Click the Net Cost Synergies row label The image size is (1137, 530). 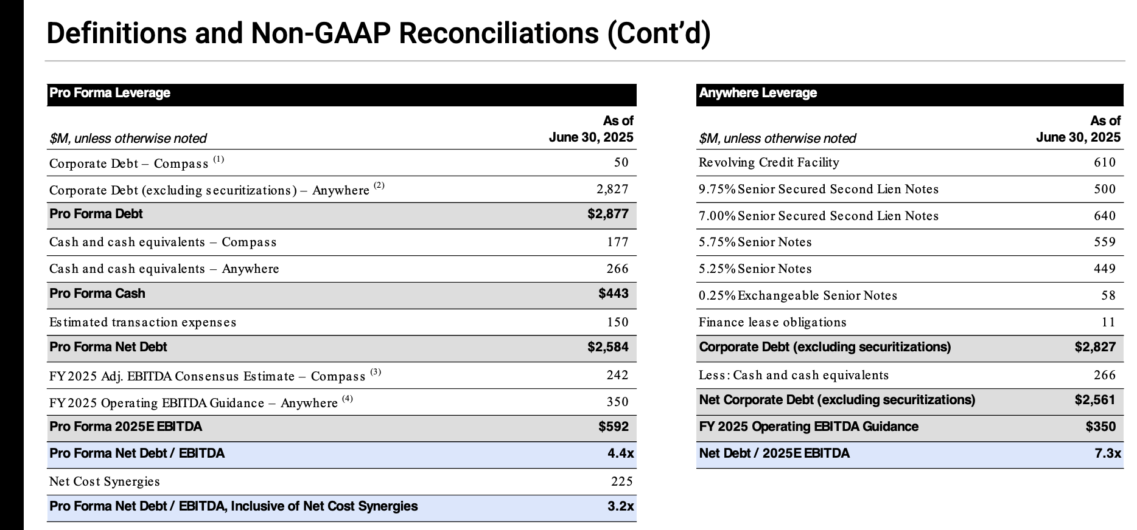(105, 481)
